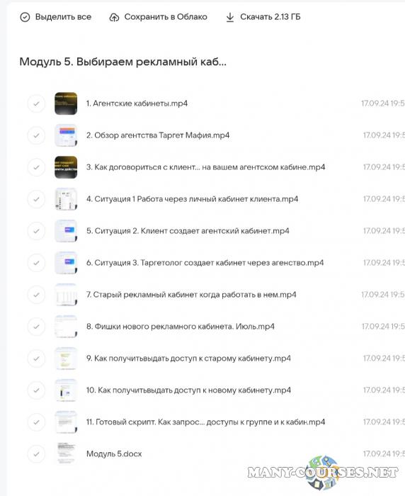
Task: Click the download arrow icon
Action: 230,18
